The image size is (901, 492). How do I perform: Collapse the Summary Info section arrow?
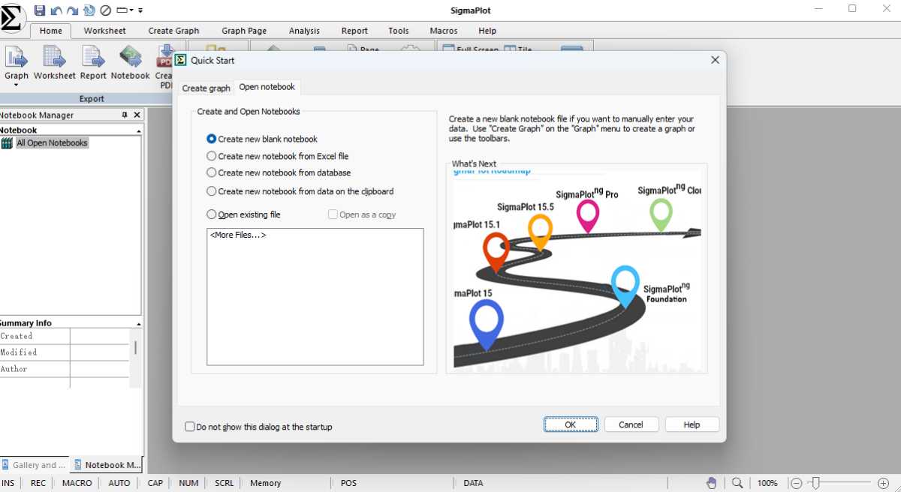[x=138, y=324]
